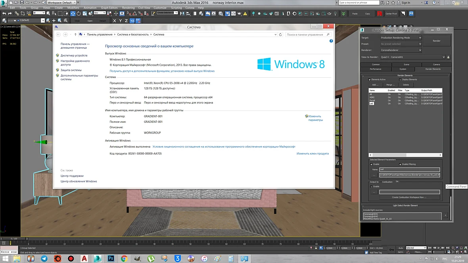Open Target rendering mode dropdown
468x263 pixels.
point(401,38)
